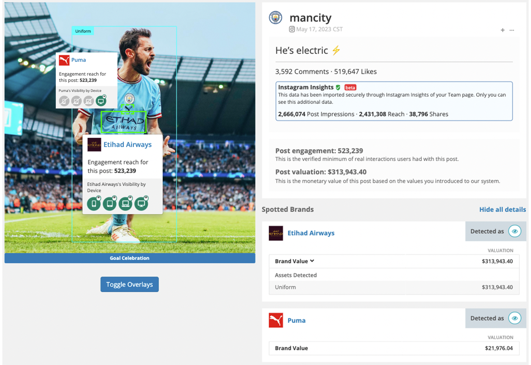Click Etihad Airways tablet visibility icon

110,203
